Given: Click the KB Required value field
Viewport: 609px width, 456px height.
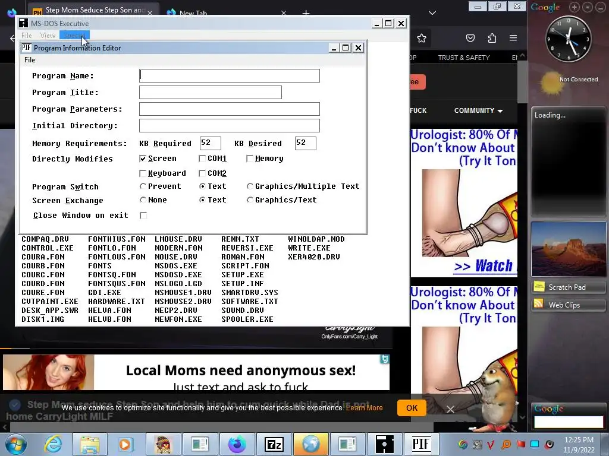Looking at the screenshot, I should coord(211,143).
